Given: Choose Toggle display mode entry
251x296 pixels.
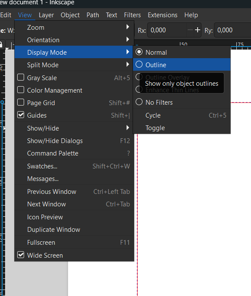Looking at the screenshot, I should 182,128.
